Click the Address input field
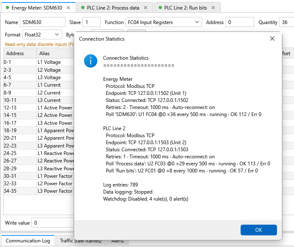Viewport: 294px width, 247px height. pos(240,22)
